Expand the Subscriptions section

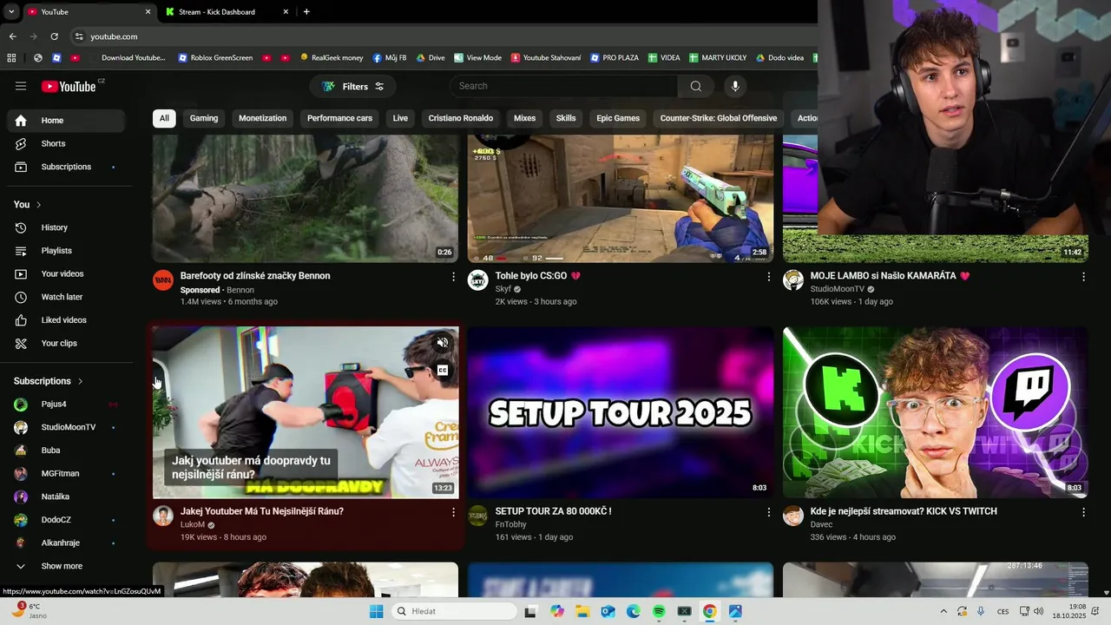[x=49, y=381]
